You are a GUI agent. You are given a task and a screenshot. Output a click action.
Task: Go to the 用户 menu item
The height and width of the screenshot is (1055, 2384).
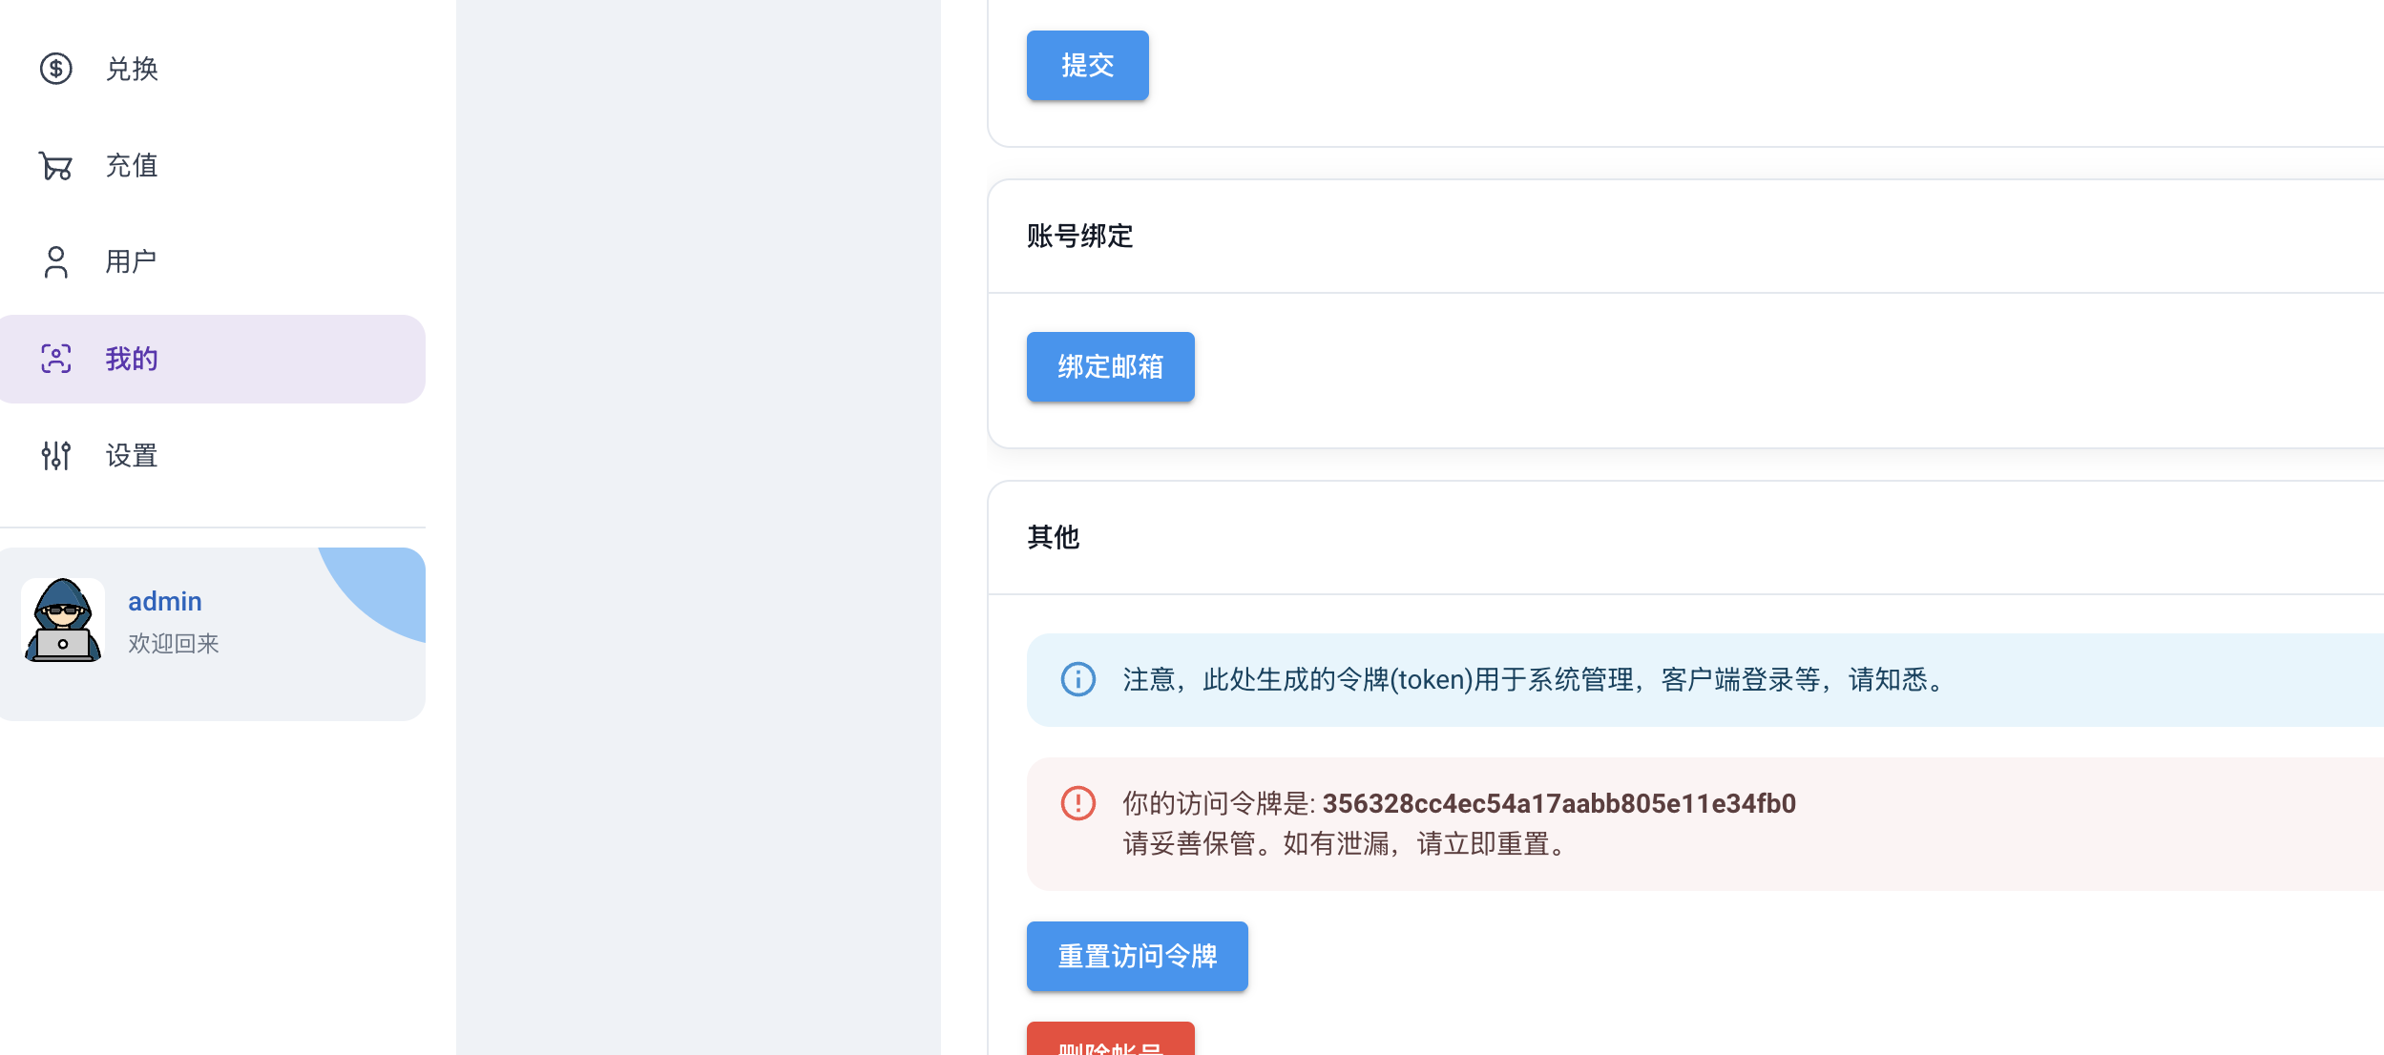[132, 262]
